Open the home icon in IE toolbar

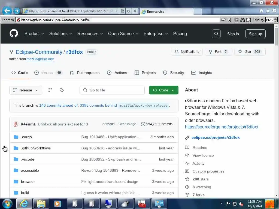point(261,11)
